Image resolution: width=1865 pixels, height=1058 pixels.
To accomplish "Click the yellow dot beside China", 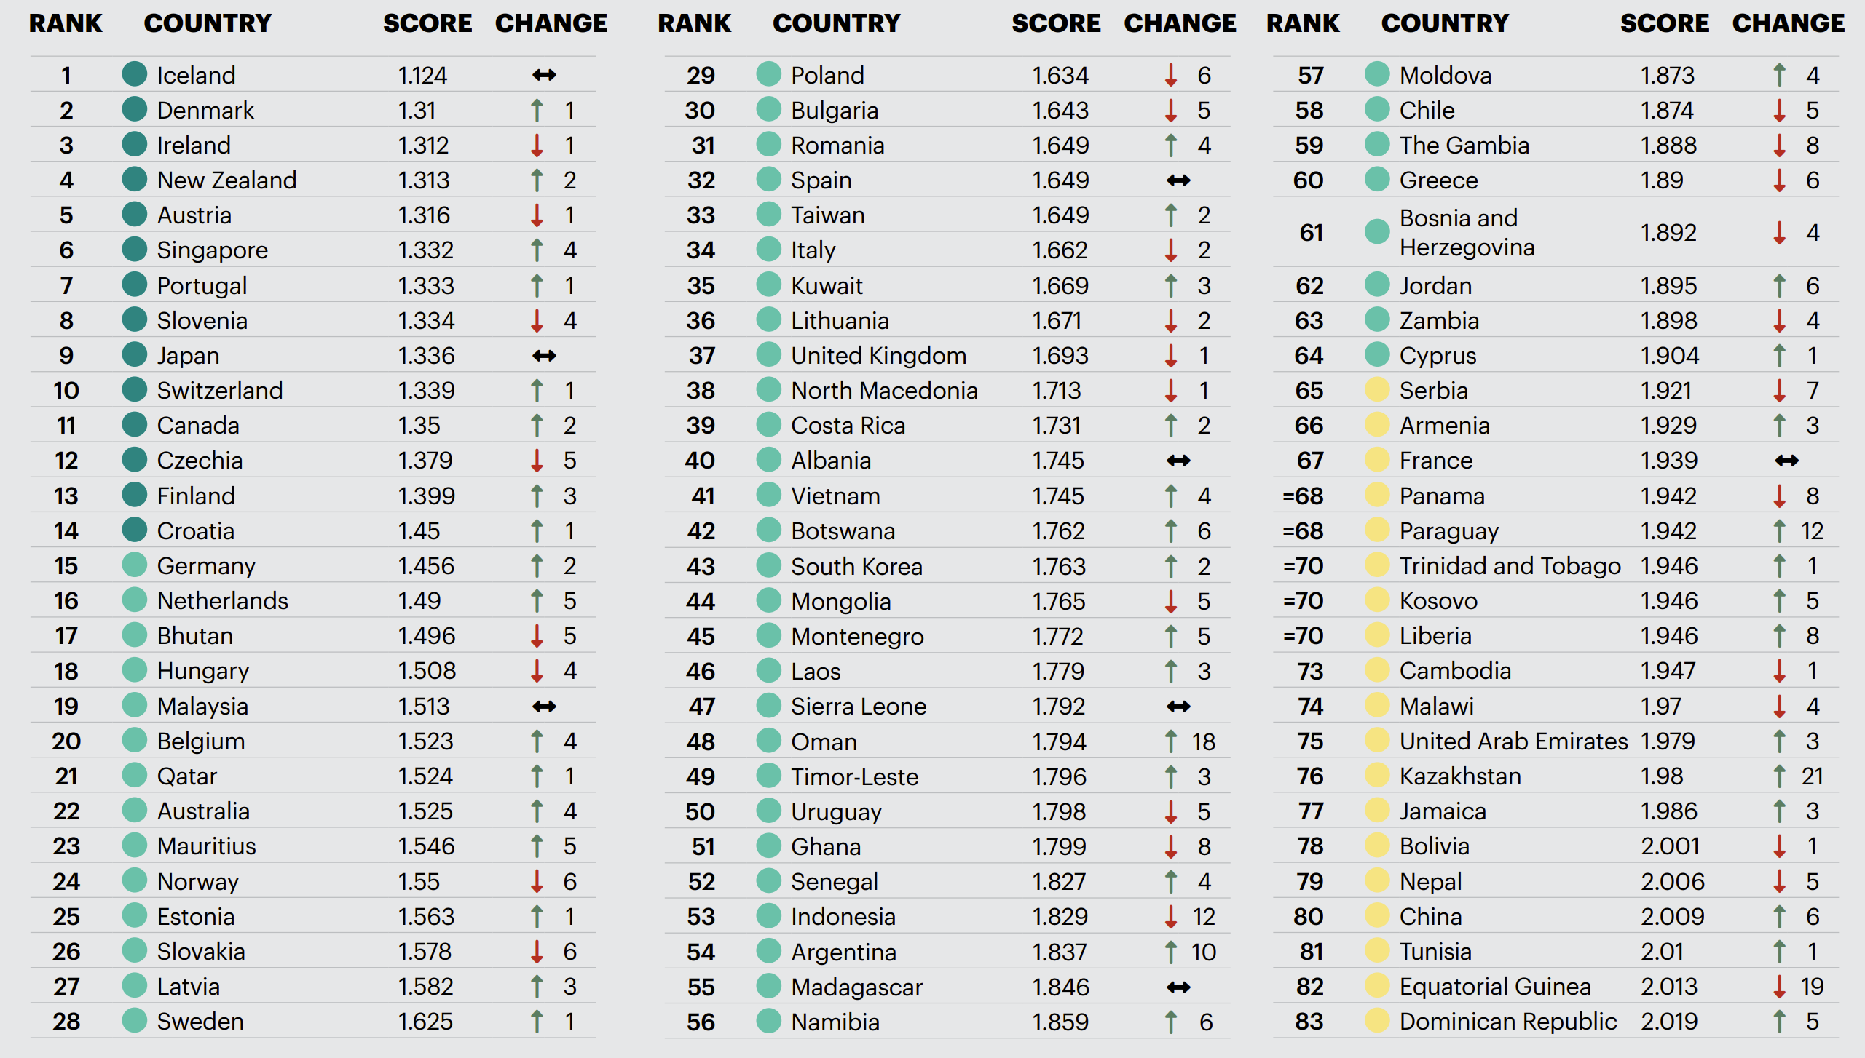I will point(1377,915).
